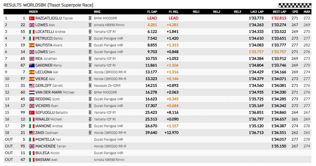Sort by the FL GAP column header
Screen dimensions: 316x166
[x=152, y=12]
